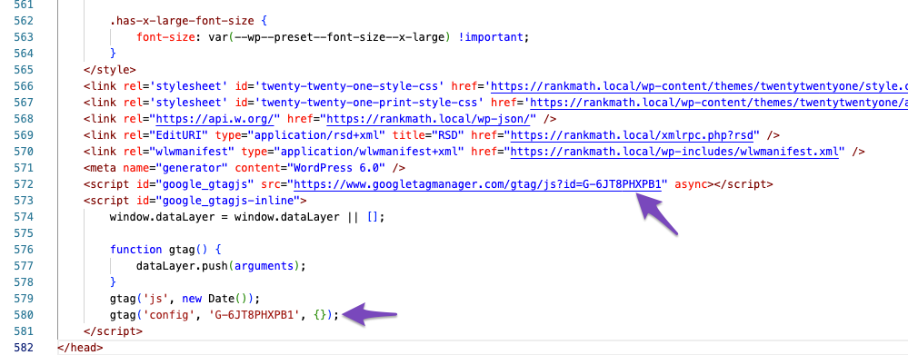Image resolution: width=908 pixels, height=355 pixels.
Task: Click the async attribute of the script tag
Action: [692, 184]
